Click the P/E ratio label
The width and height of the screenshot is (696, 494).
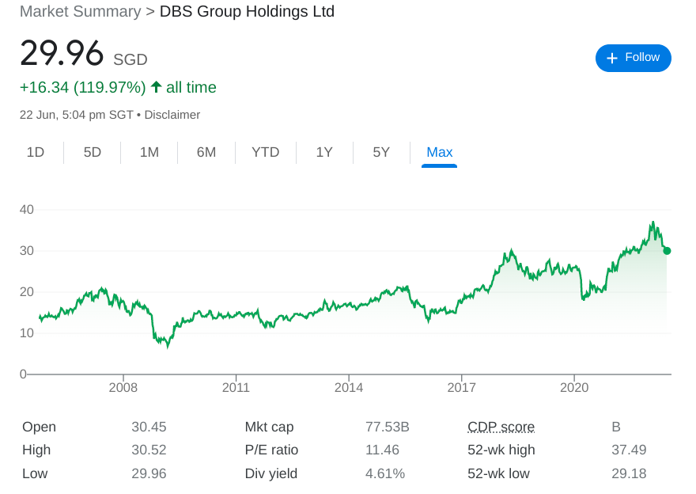click(x=271, y=450)
